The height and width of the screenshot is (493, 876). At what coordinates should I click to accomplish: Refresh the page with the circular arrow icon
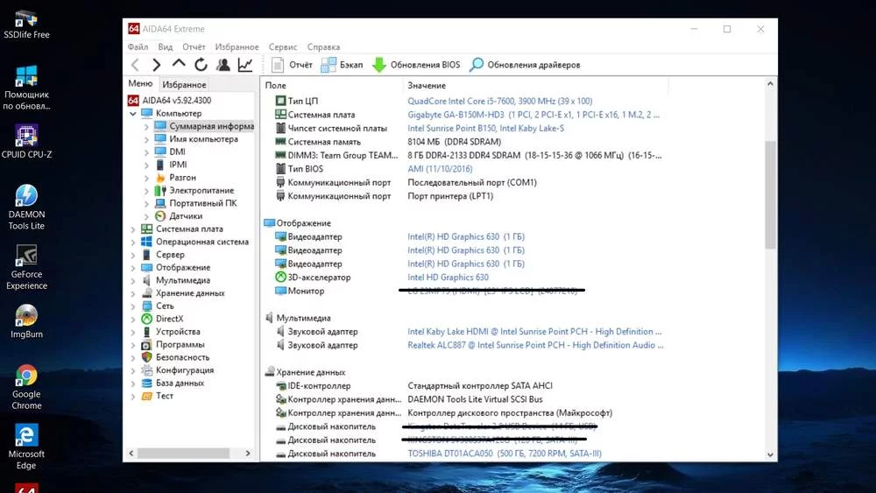pos(201,65)
